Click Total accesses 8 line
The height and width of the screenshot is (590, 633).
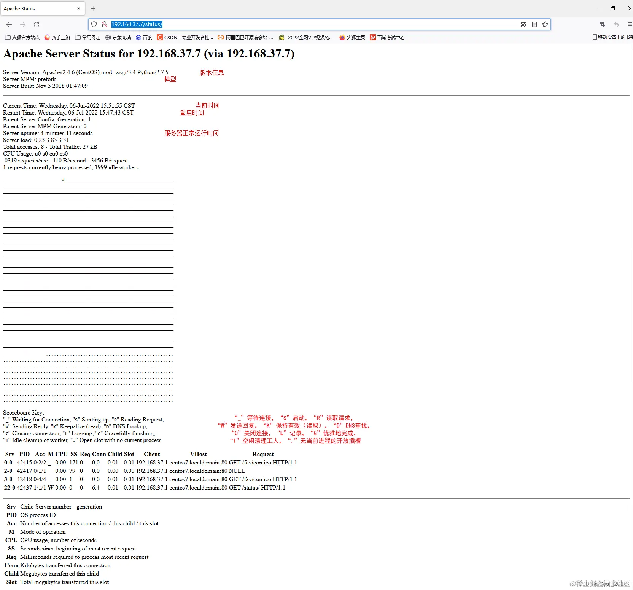[x=50, y=147]
